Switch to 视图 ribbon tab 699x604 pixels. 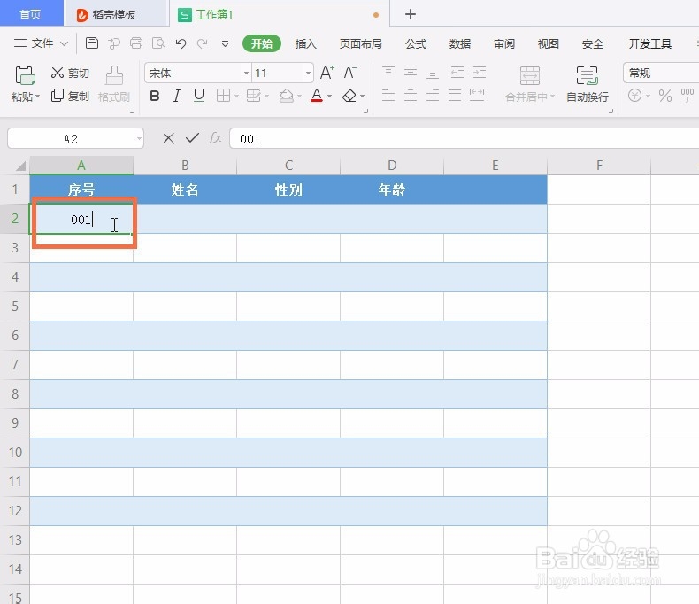(x=548, y=43)
